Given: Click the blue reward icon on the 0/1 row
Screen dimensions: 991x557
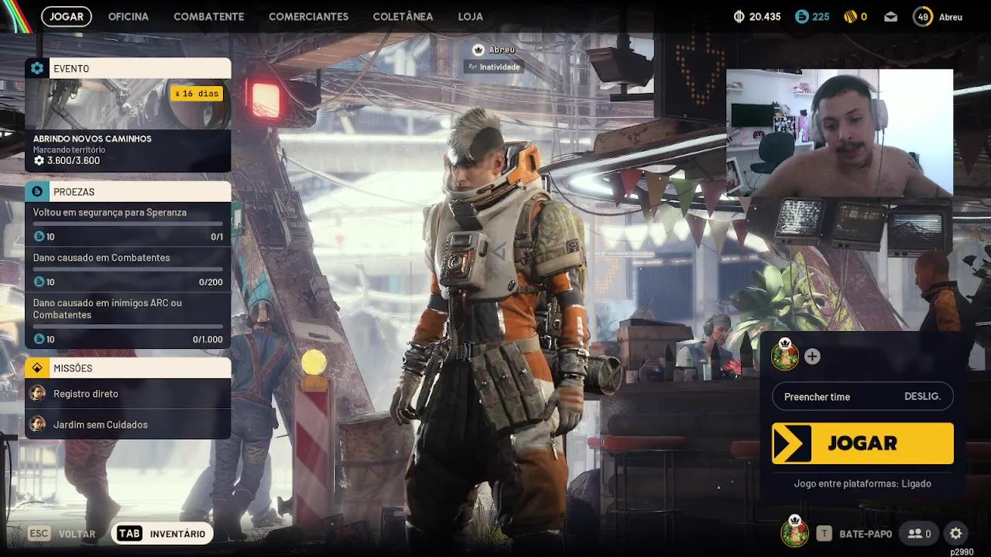Looking at the screenshot, I should (39, 236).
